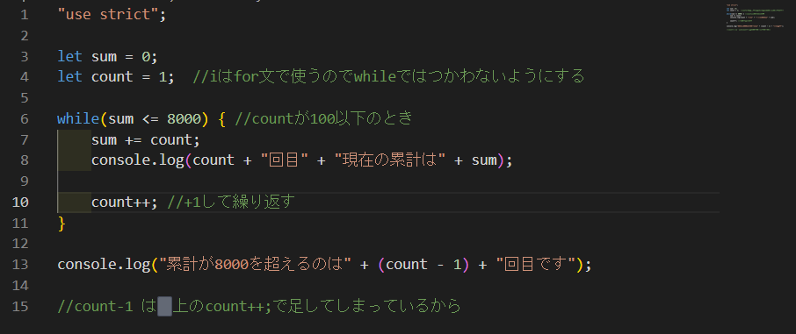Screen dimensions: 796x334
Task: Click the comment "+1して繰り返す"
Action: (235, 203)
